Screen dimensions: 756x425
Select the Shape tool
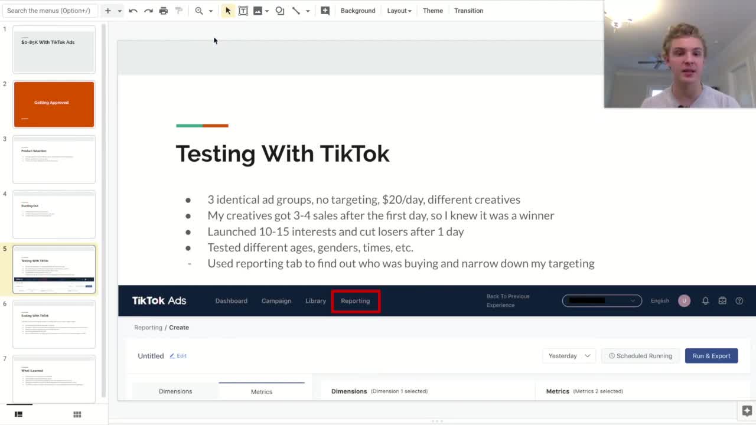(x=280, y=11)
